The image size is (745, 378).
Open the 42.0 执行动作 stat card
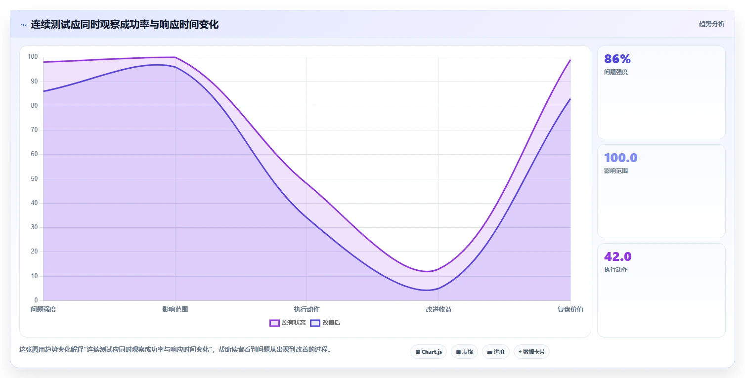[x=661, y=290]
